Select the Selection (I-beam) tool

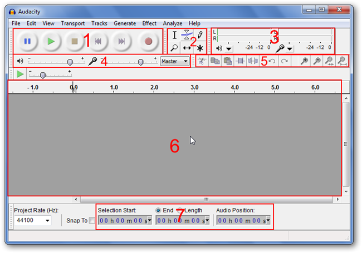pyautogui.click(x=174, y=35)
